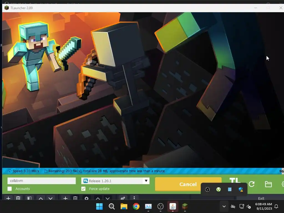
Task: Move scene up in OBS scenes toolbar
Action: [x=41, y=199]
